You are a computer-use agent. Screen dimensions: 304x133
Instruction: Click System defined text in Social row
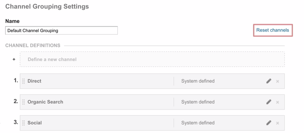198,123
